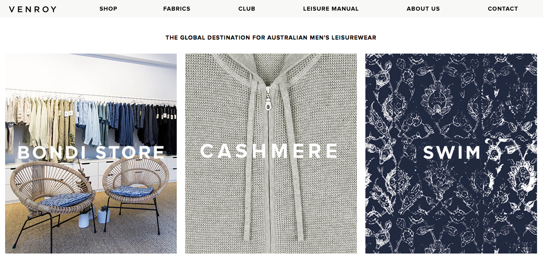This screenshot has height=265, width=543.
Task: Click the SWIM heading text
Action: pos(452,152)
